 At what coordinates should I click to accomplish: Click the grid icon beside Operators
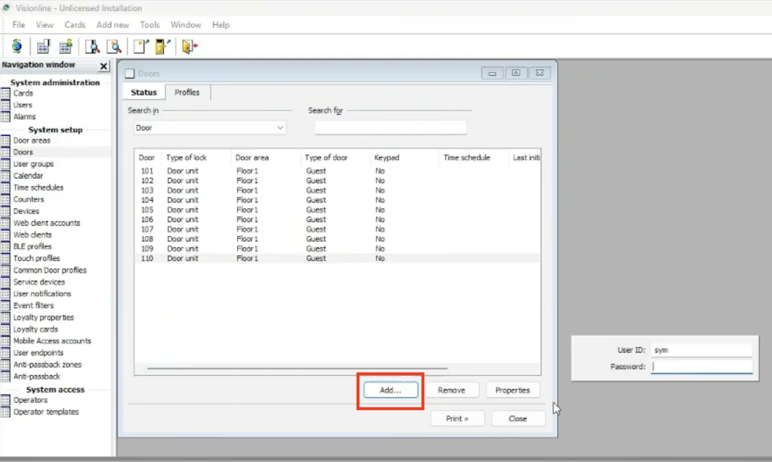5,400
